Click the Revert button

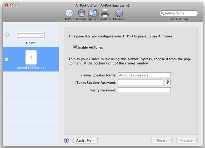click(162, 140)
